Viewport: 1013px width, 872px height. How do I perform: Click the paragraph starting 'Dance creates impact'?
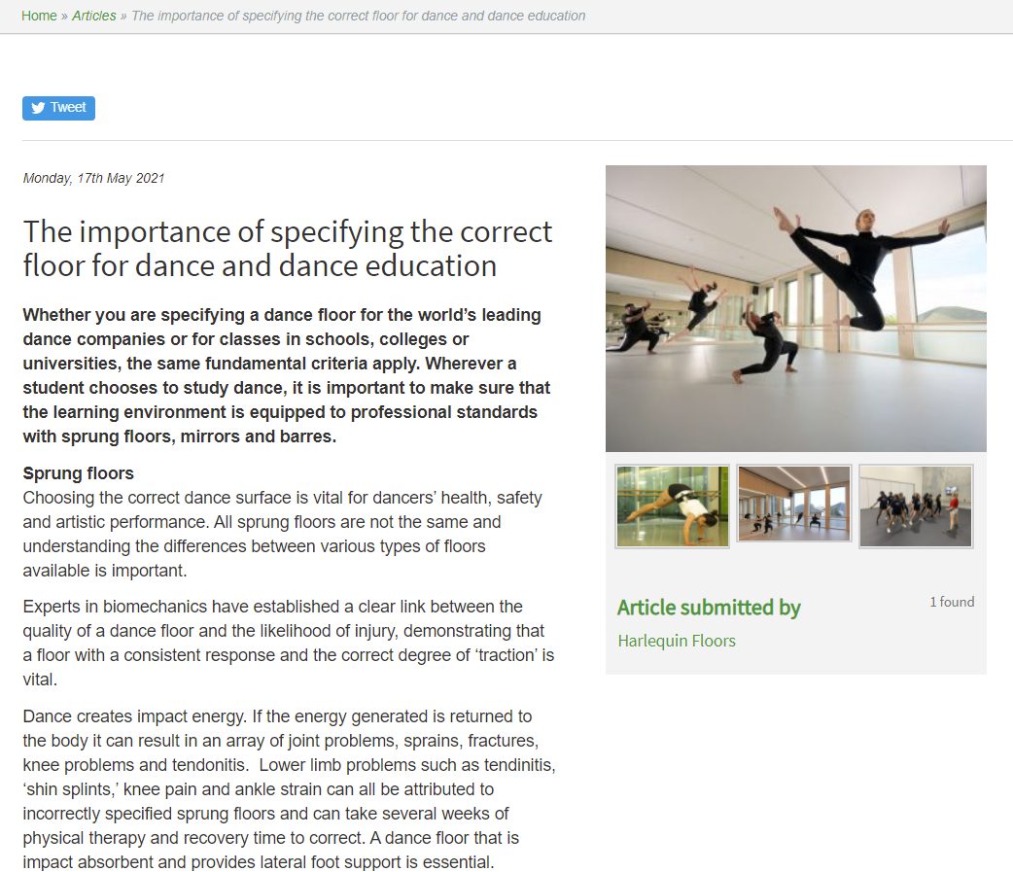coord(289,788)
